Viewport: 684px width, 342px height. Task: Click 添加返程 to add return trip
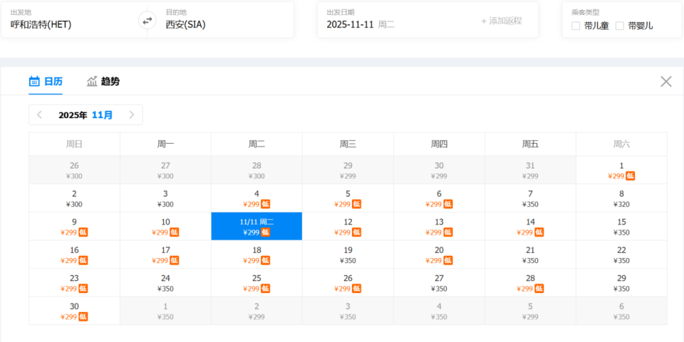click(x=502, y=21)
